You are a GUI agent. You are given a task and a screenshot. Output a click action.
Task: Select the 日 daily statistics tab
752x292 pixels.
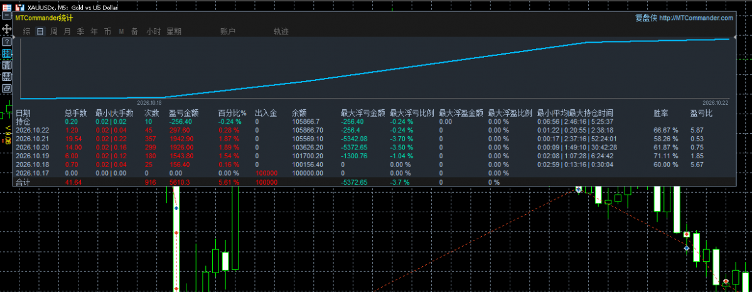point(40,31)
